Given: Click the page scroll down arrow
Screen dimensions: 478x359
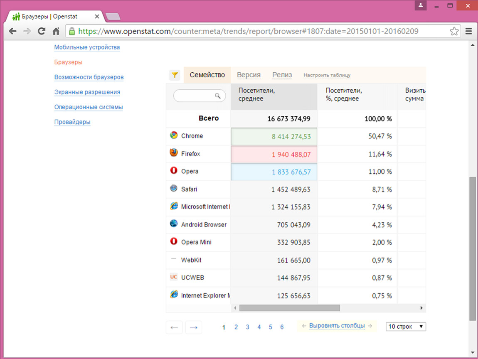Looking at the screenshot, I should click(x=473, y=353).
